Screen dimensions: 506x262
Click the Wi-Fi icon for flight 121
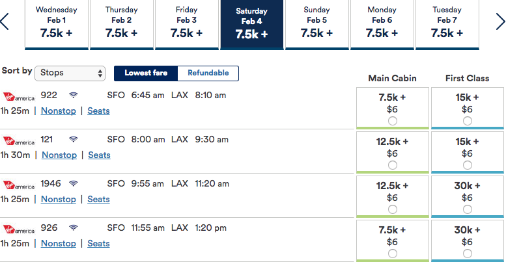pos(74,139)
